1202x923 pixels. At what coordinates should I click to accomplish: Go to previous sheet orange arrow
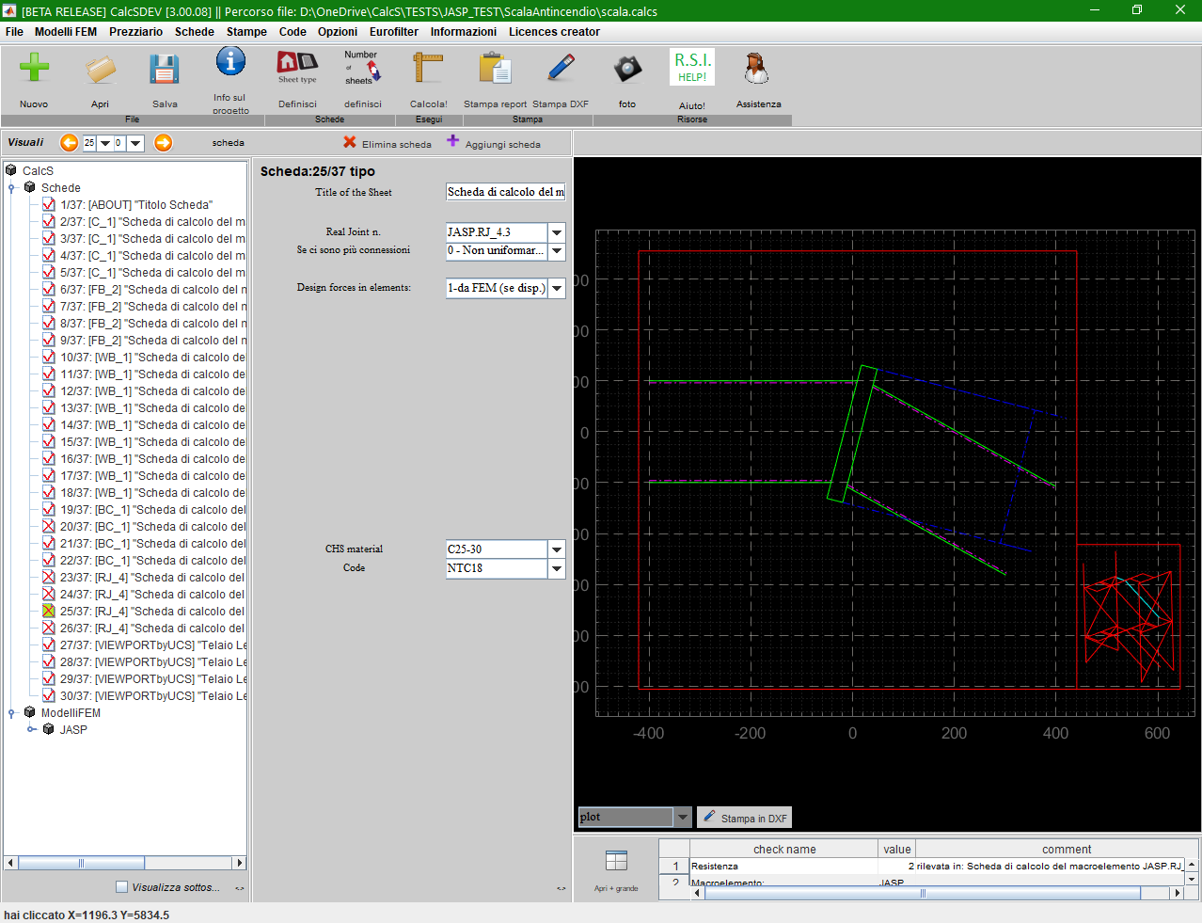click(x=70, y=143)
